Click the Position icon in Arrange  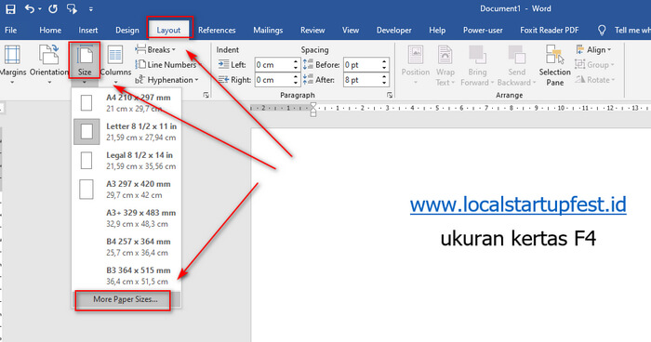point(416,55)
